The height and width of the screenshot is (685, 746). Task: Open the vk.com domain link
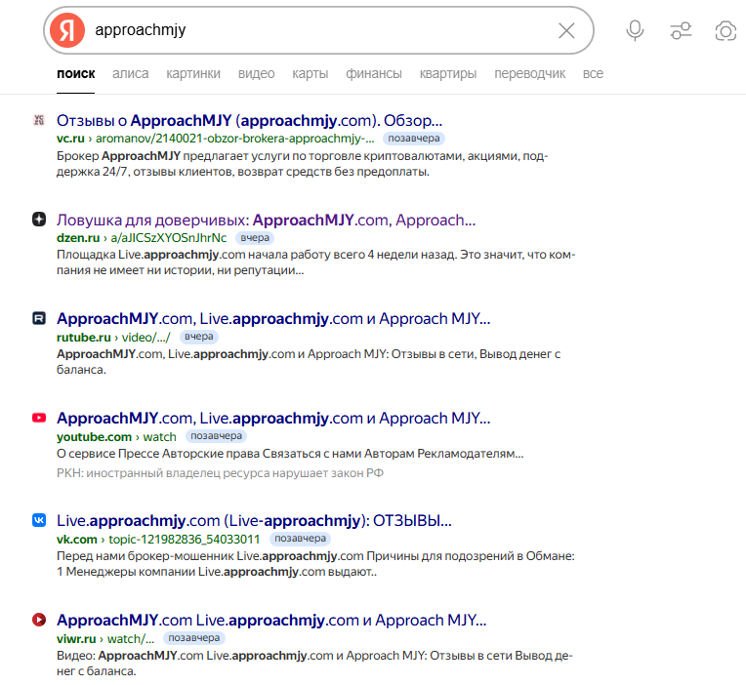(76, 539)
